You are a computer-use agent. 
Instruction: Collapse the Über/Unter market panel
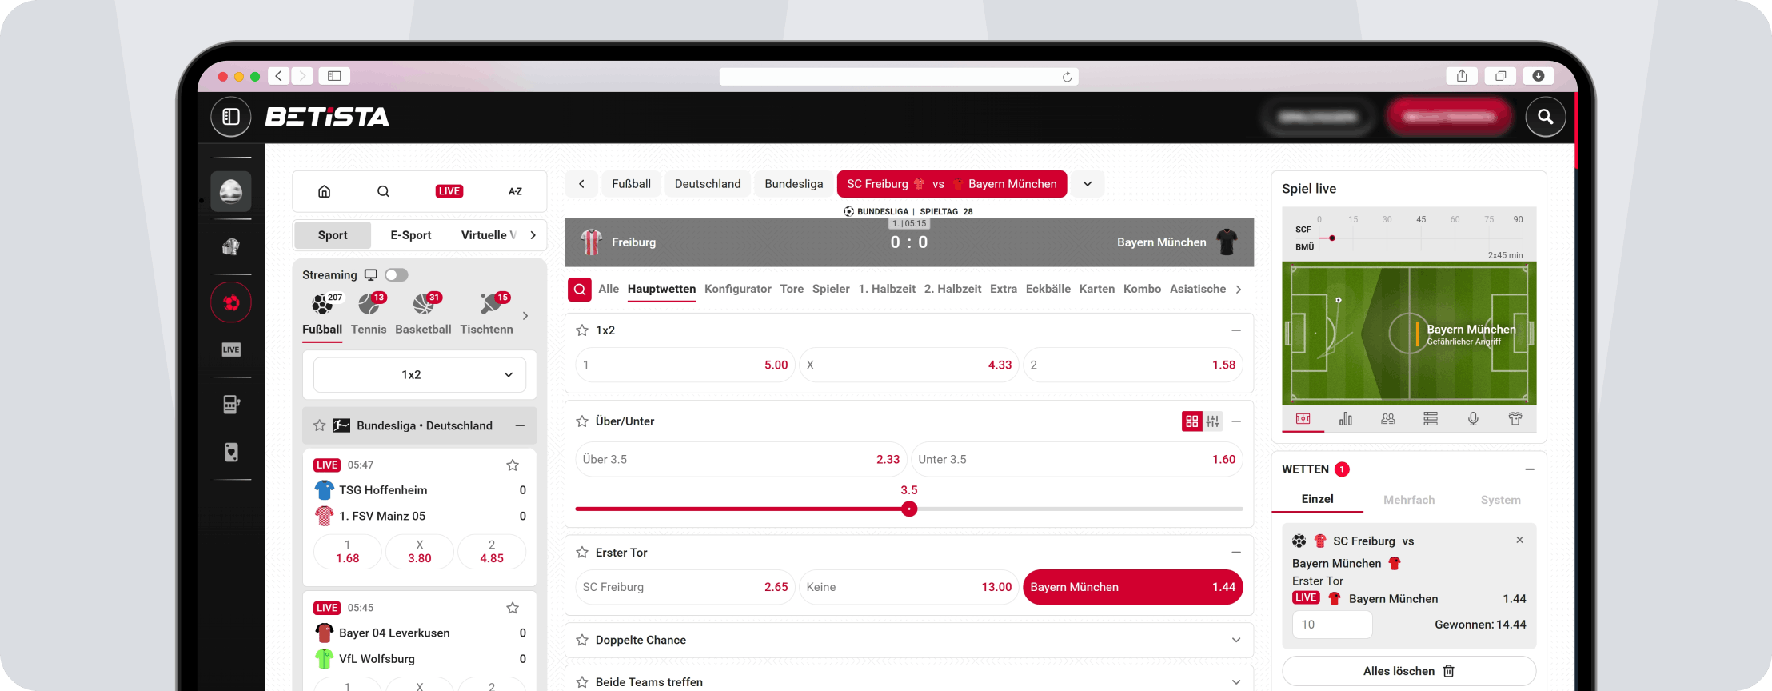[1236, 421]
